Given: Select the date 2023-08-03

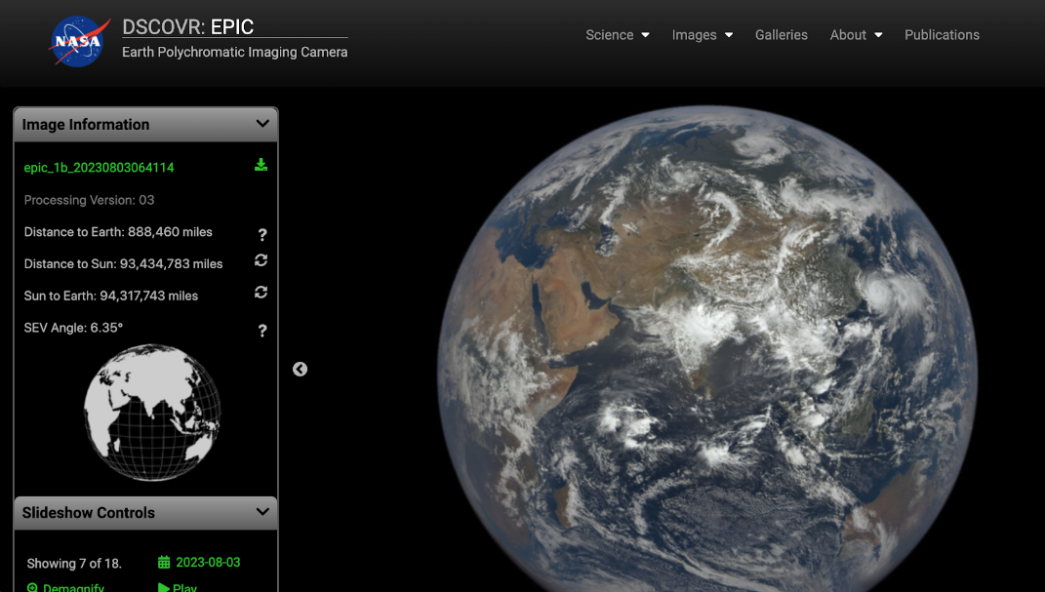Looking at the screenshot, I should 209,563.
